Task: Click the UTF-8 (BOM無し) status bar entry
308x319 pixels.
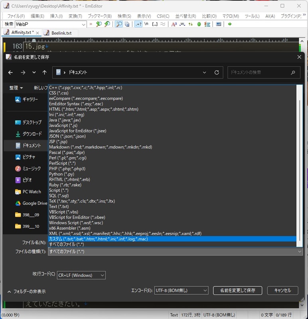Action: [x=219, y=315]
